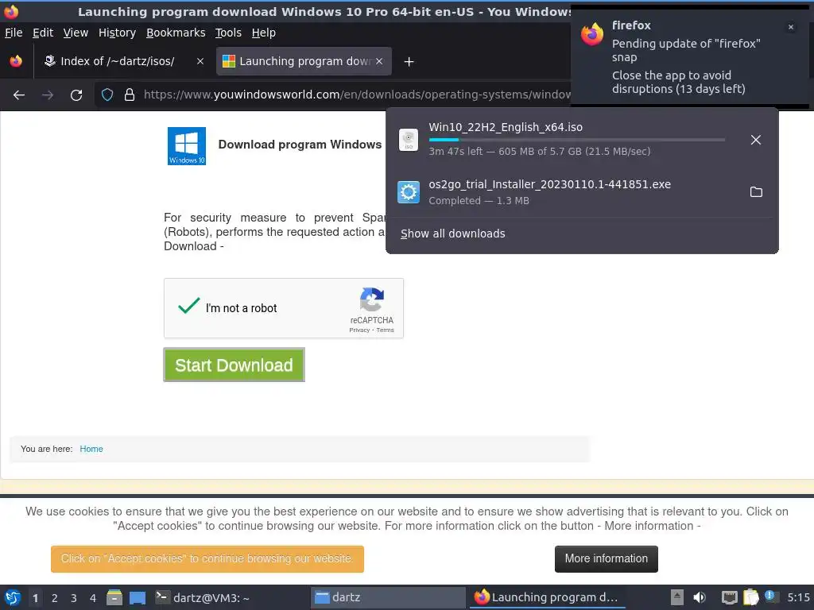Image resolution: width=814 pixels, height=610 pixels.
Task: Click the padlock site security icon
Action: [130, 95]
